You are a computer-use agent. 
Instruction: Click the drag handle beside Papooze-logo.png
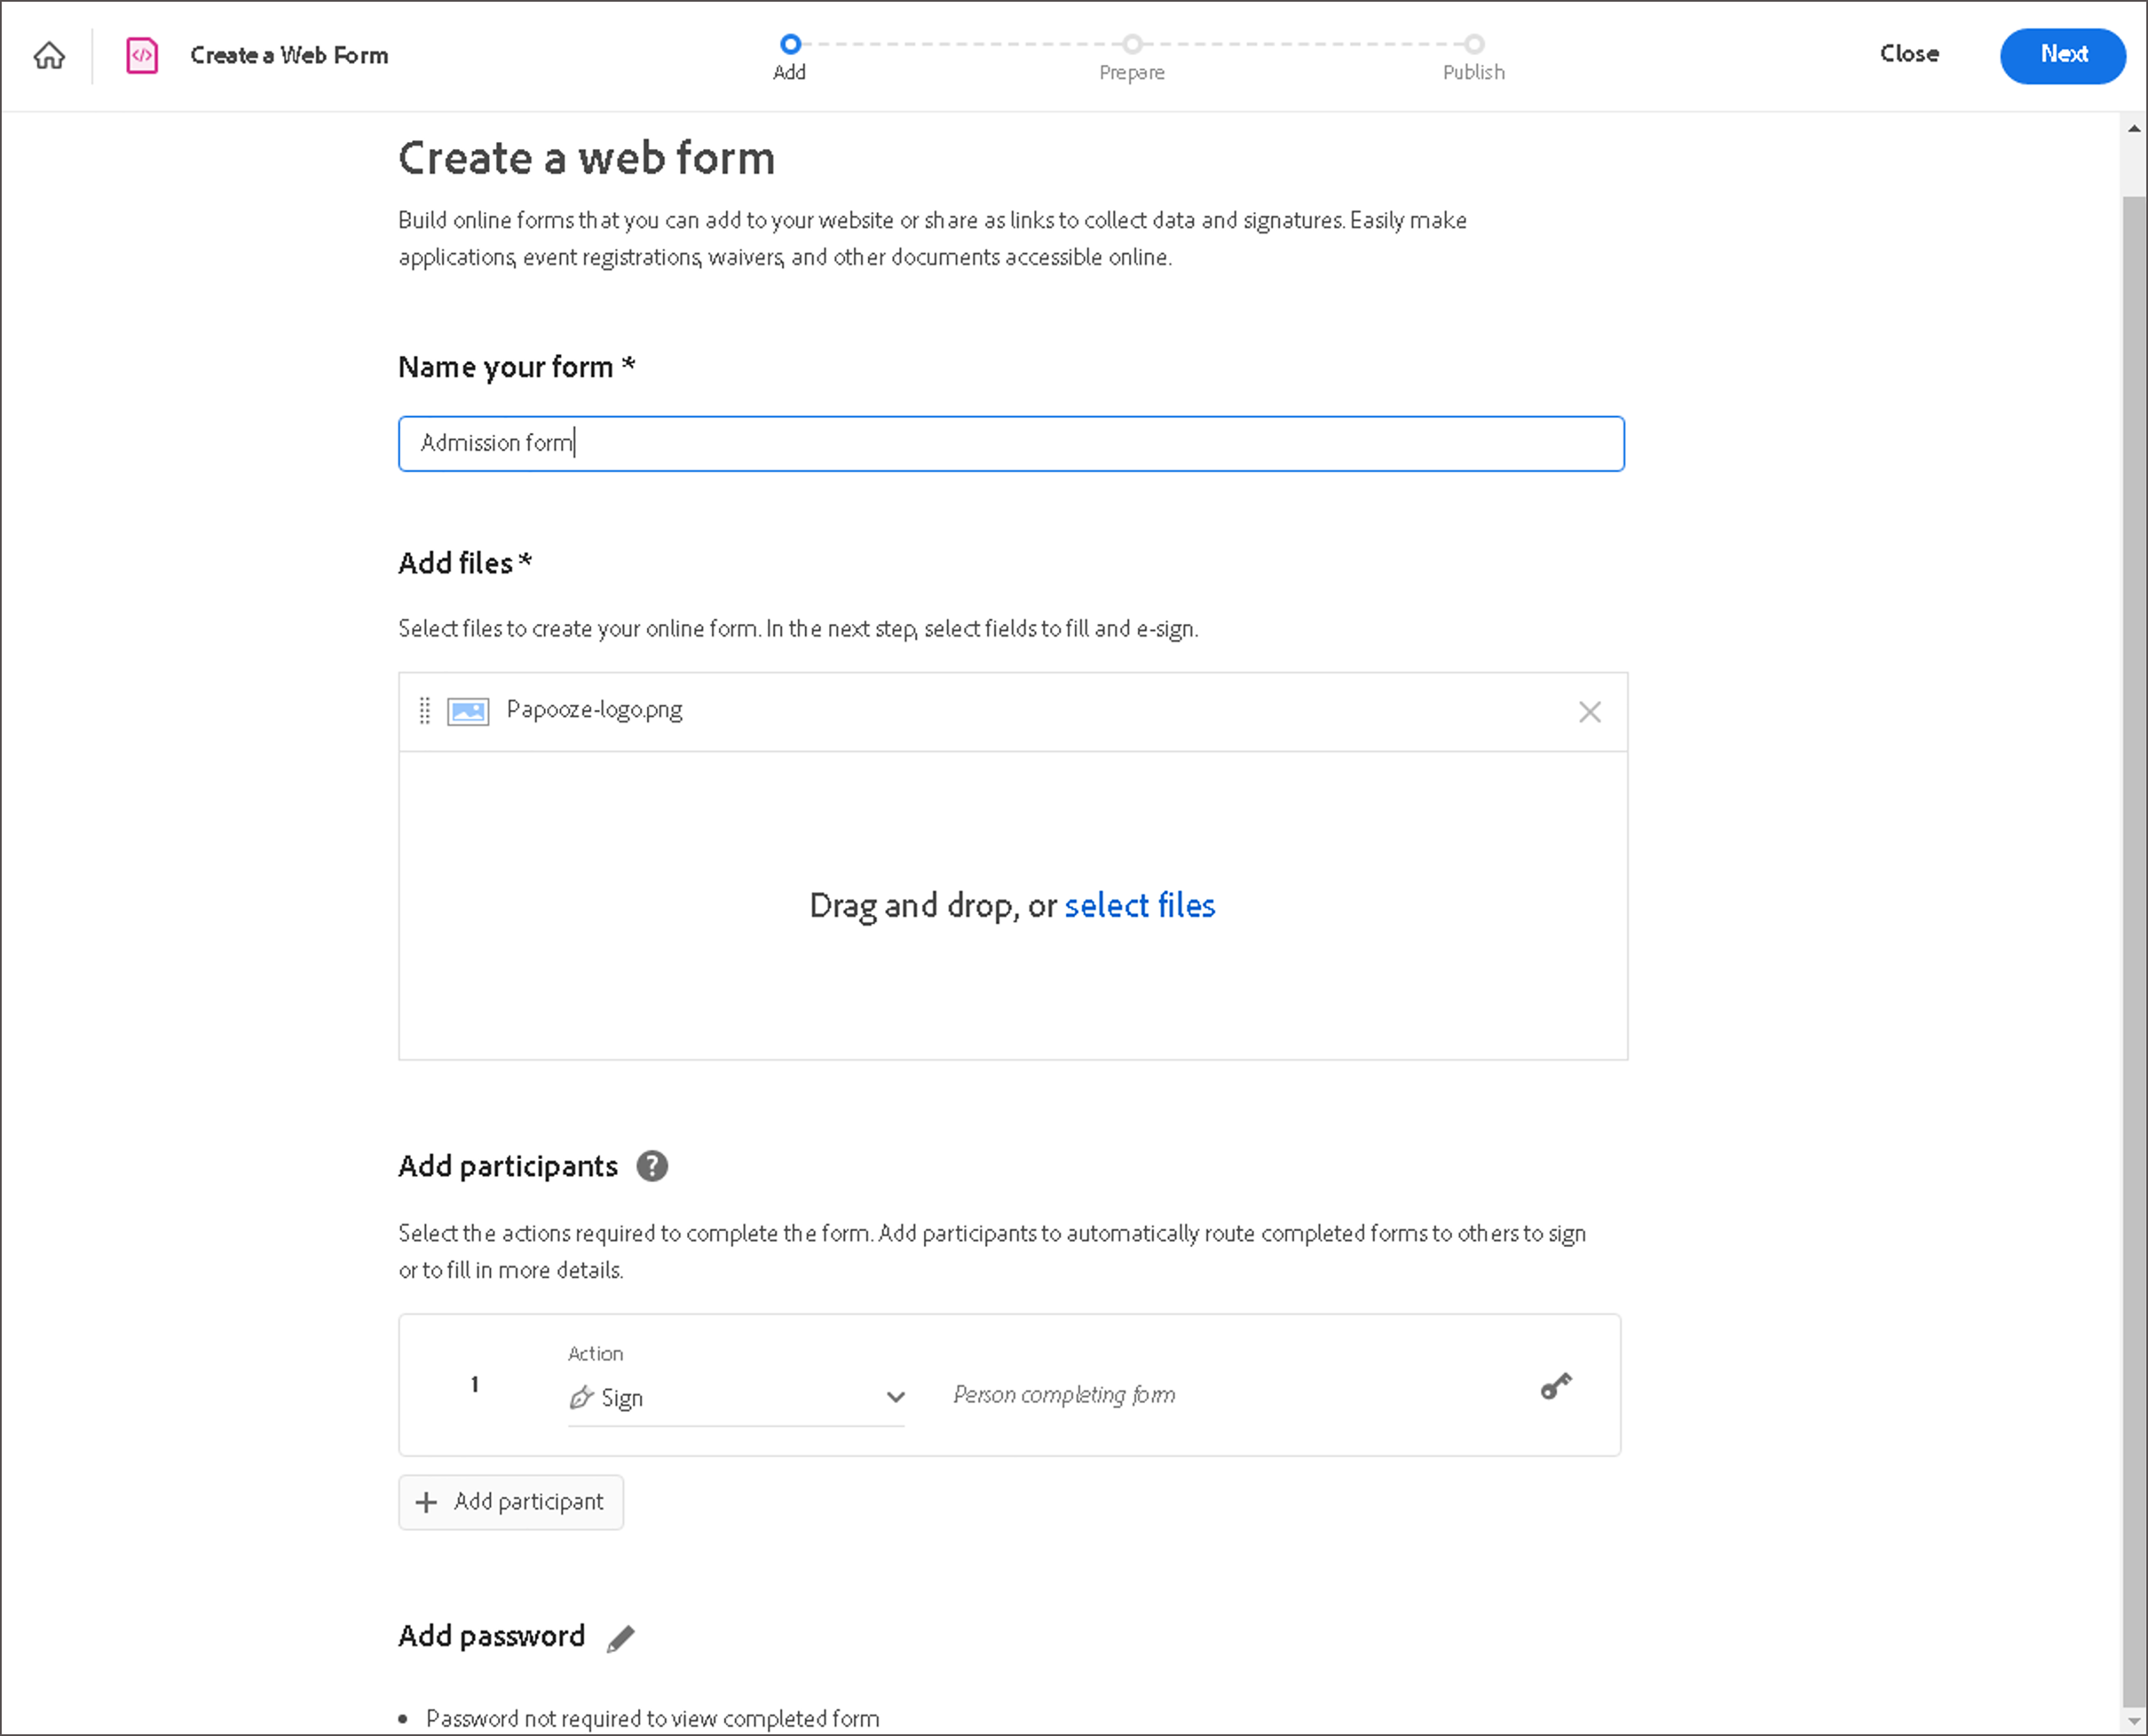(424, 711)
